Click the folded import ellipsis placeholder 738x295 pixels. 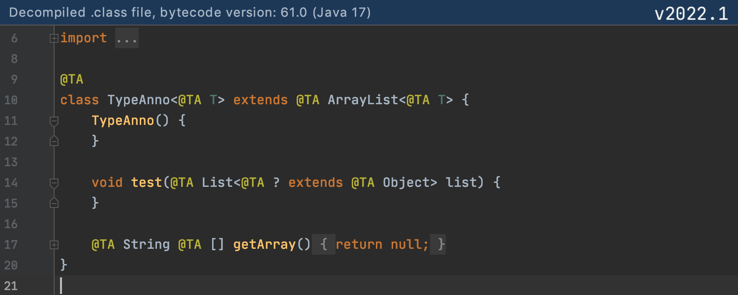click(x=127, y=38)
